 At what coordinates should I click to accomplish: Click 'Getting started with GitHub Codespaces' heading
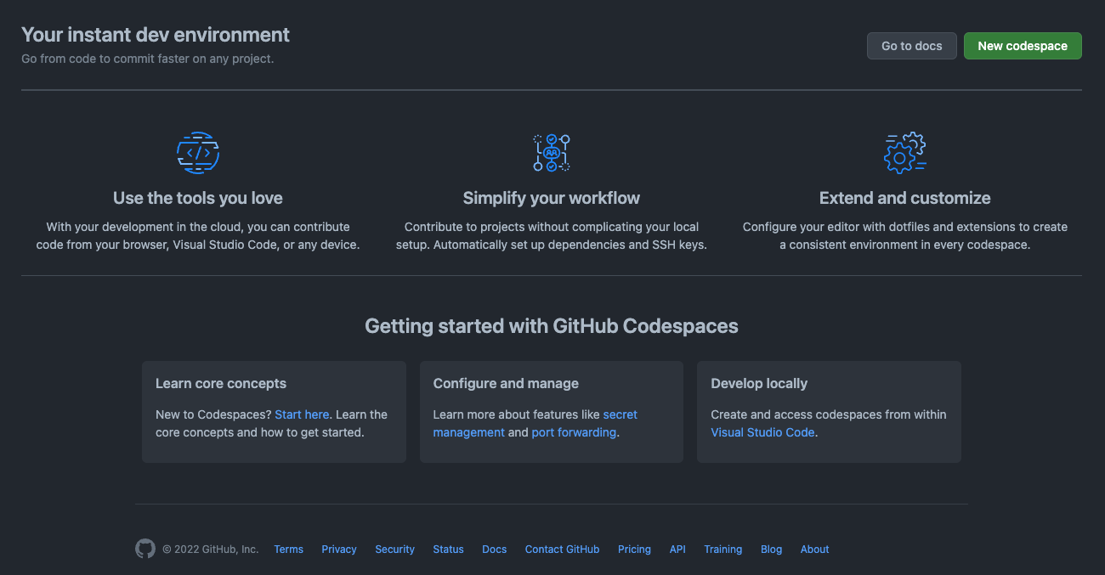(x=552, y=326)
